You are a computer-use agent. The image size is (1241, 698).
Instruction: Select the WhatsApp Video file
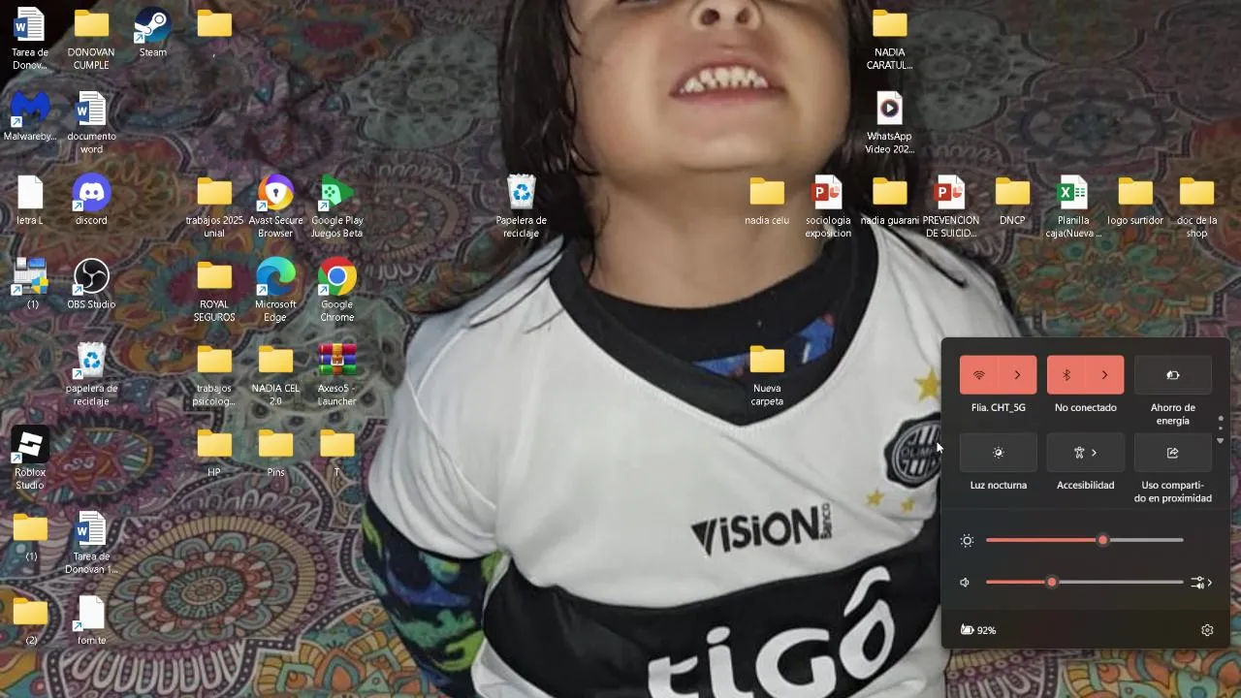click(889, 123)
